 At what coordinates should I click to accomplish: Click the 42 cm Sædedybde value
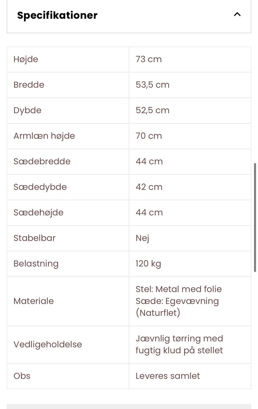point(149,187)
